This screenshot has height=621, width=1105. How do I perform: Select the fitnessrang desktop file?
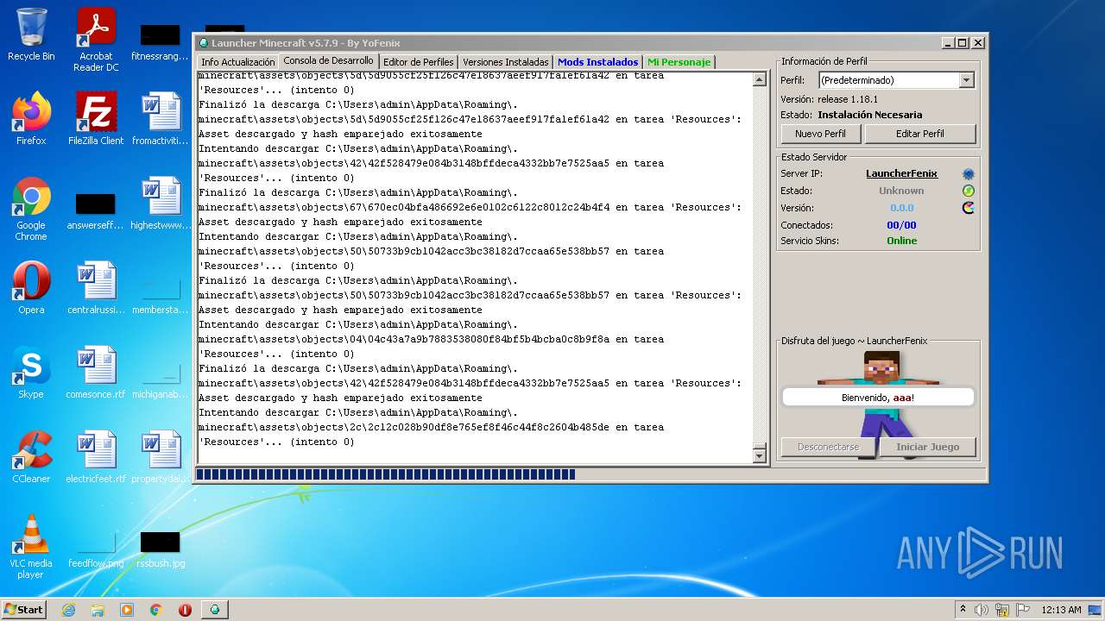(x=161, y=41)
